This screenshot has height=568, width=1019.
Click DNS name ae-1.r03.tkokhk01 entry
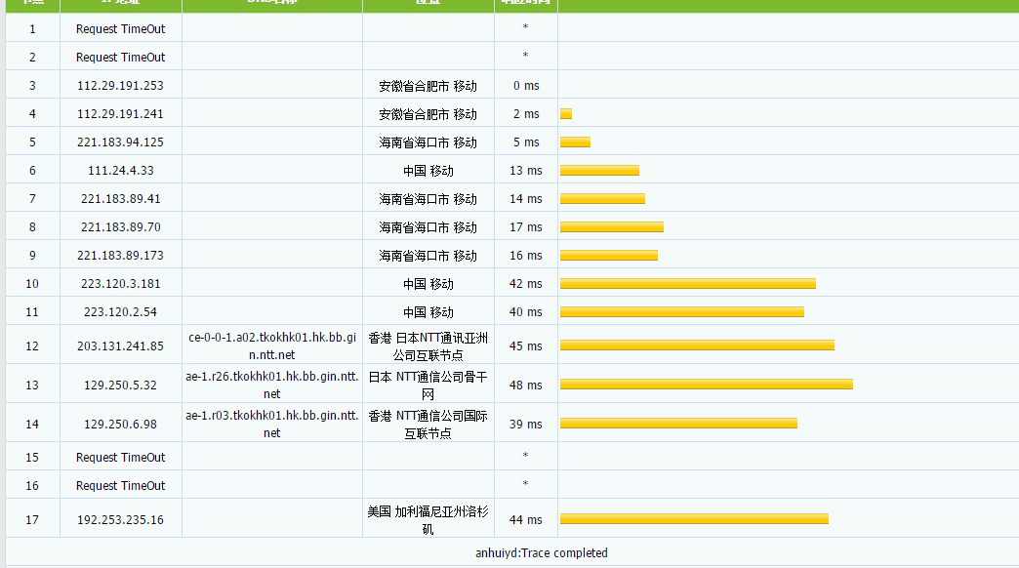[272, 425]
